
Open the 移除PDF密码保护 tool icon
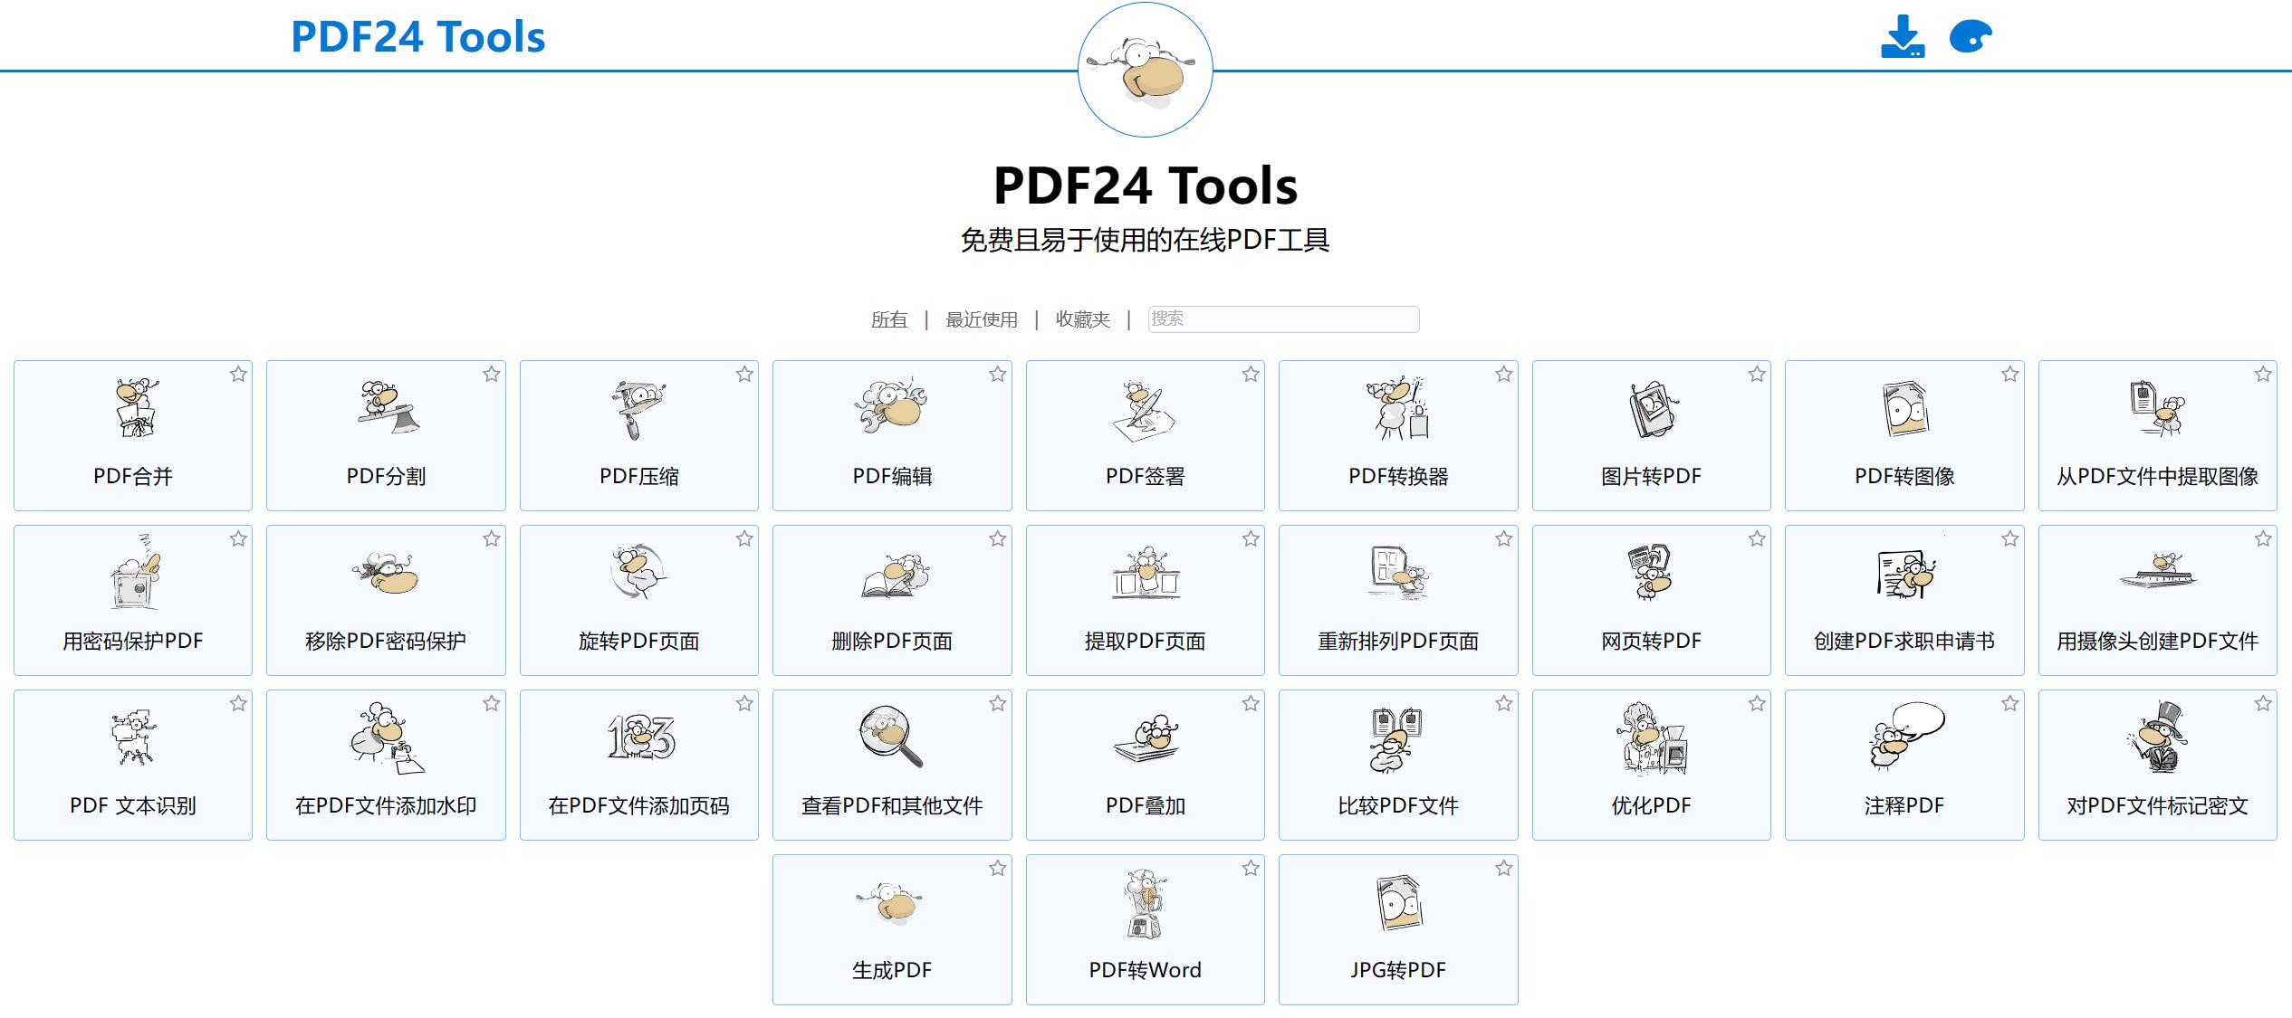coord(386,574)
